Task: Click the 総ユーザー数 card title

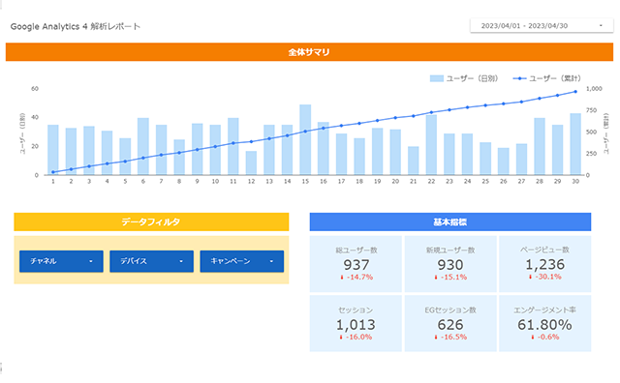Action: pyautogui.click(x=356, y=250)
